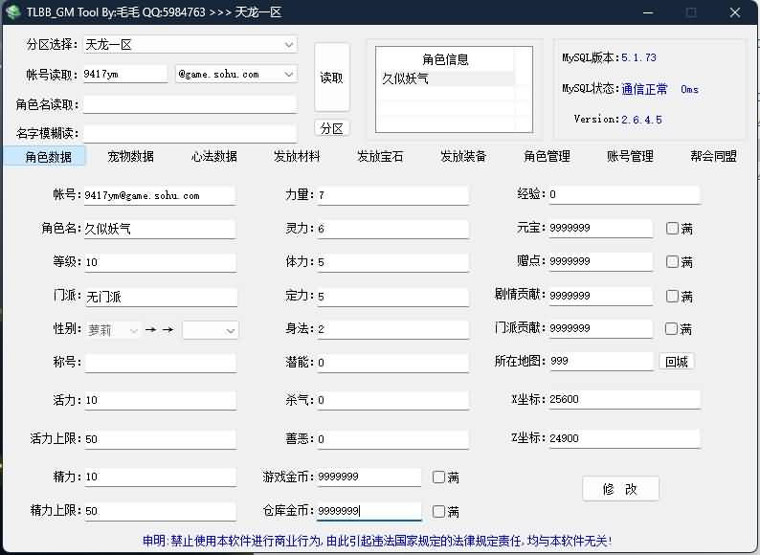Open the 发放装备 tab
The width and height of the screenshot is (760, 555).
tap(463, 157)
